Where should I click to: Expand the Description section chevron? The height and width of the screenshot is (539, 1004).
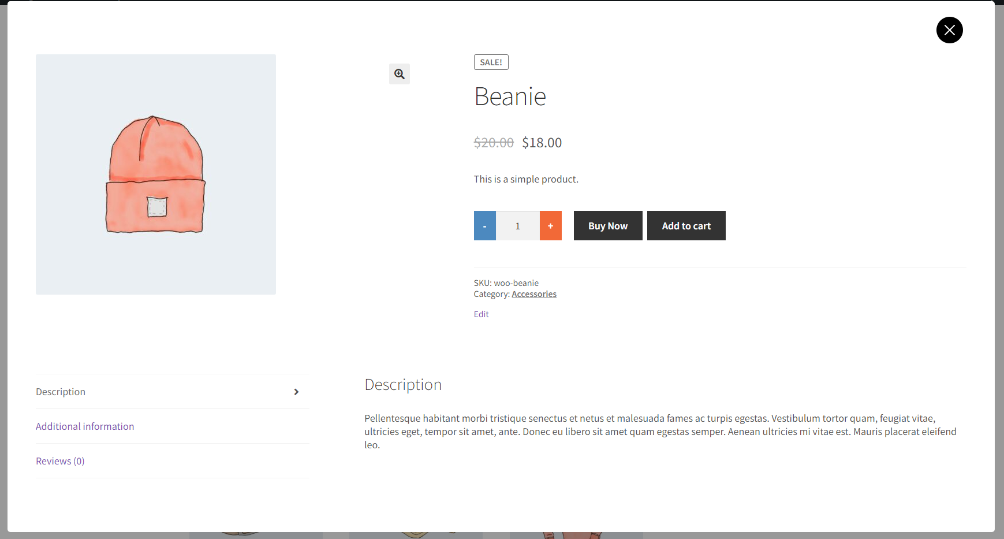(x=296, y=392)
